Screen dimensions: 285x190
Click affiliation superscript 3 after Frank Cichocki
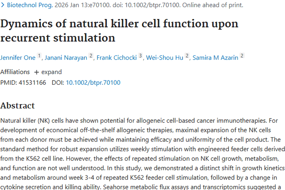click(x=140, y=56)
